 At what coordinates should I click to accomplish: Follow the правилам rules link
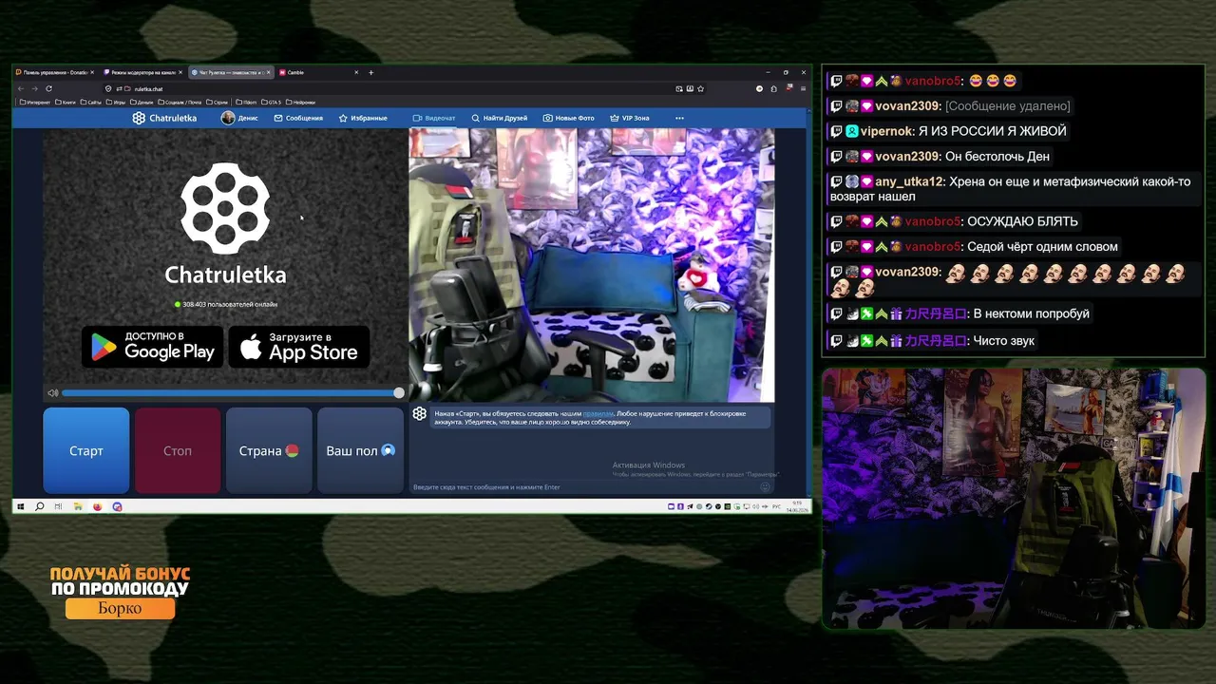pyautogui.click(x=598, y=414)
